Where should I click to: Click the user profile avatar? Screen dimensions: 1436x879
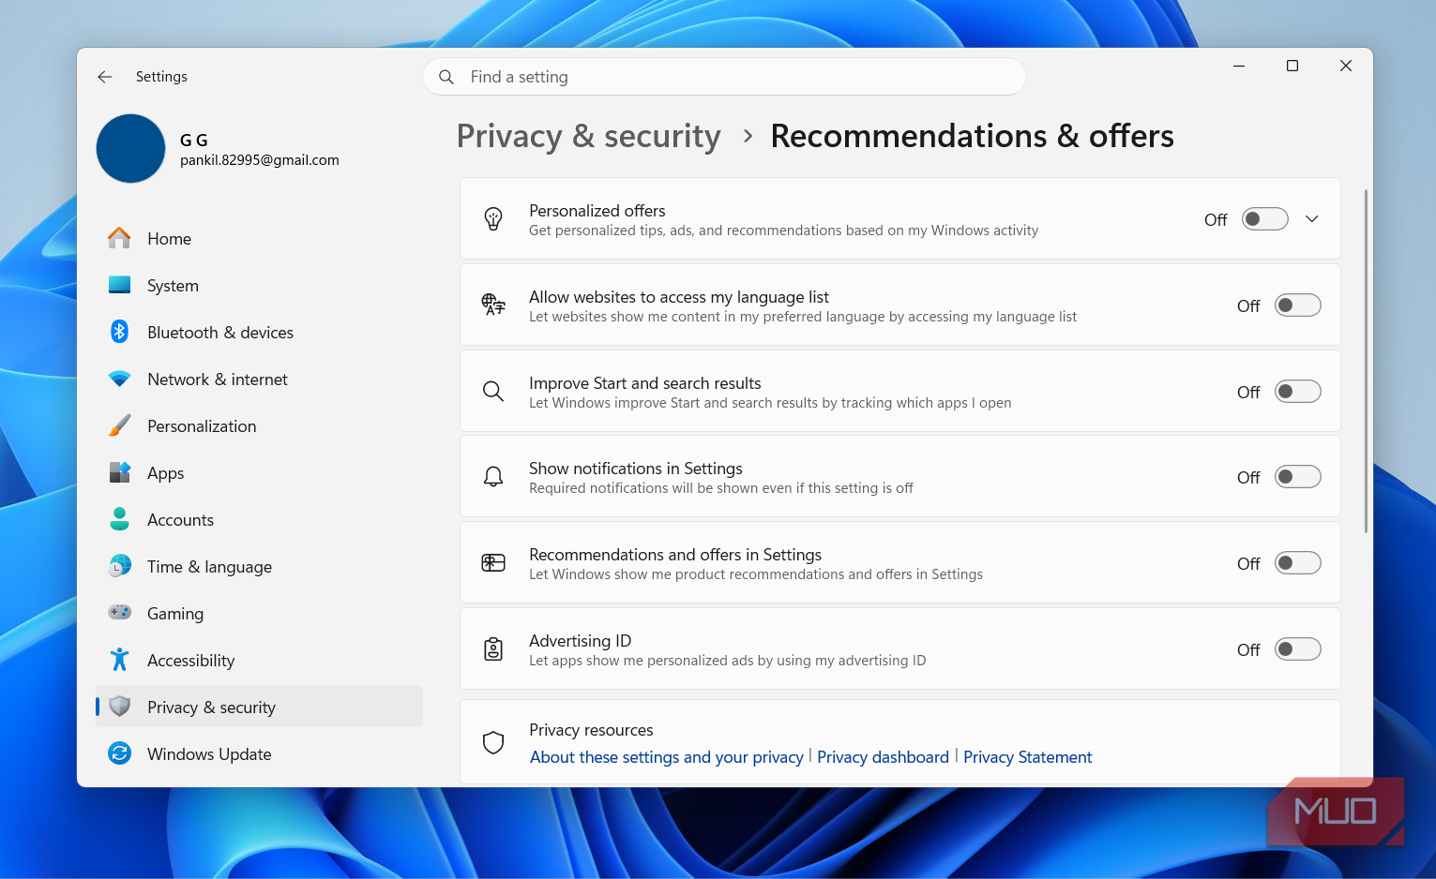point(131,149)
